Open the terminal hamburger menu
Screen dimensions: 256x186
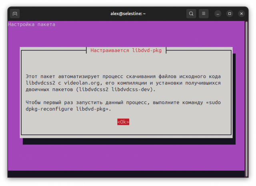tap(204, 14)
